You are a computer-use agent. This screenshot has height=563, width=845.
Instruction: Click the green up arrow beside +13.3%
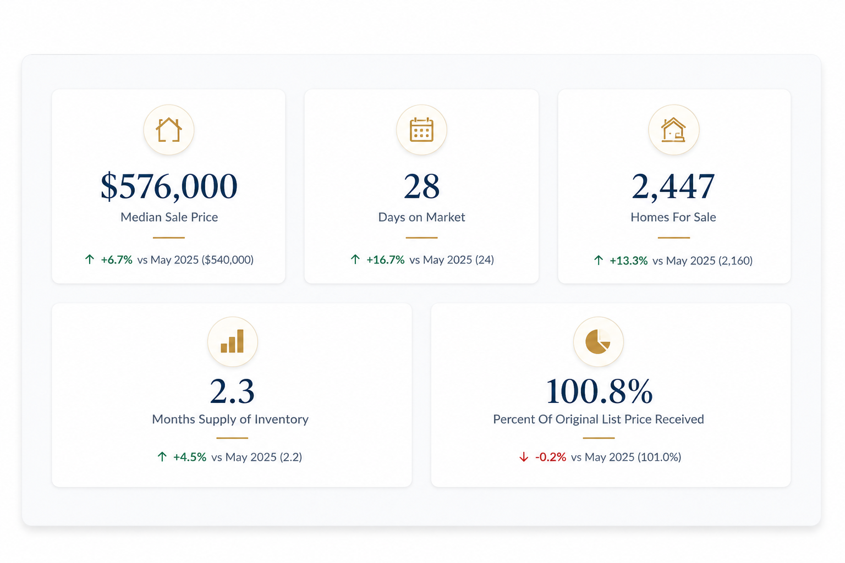599,260
